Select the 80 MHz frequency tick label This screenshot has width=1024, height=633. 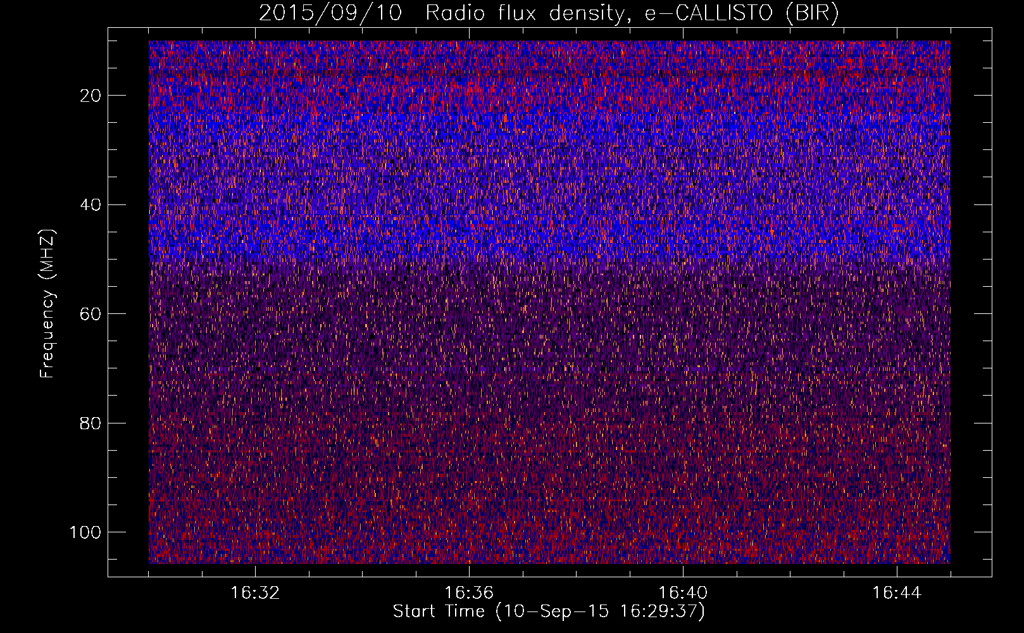coord(91,423)
